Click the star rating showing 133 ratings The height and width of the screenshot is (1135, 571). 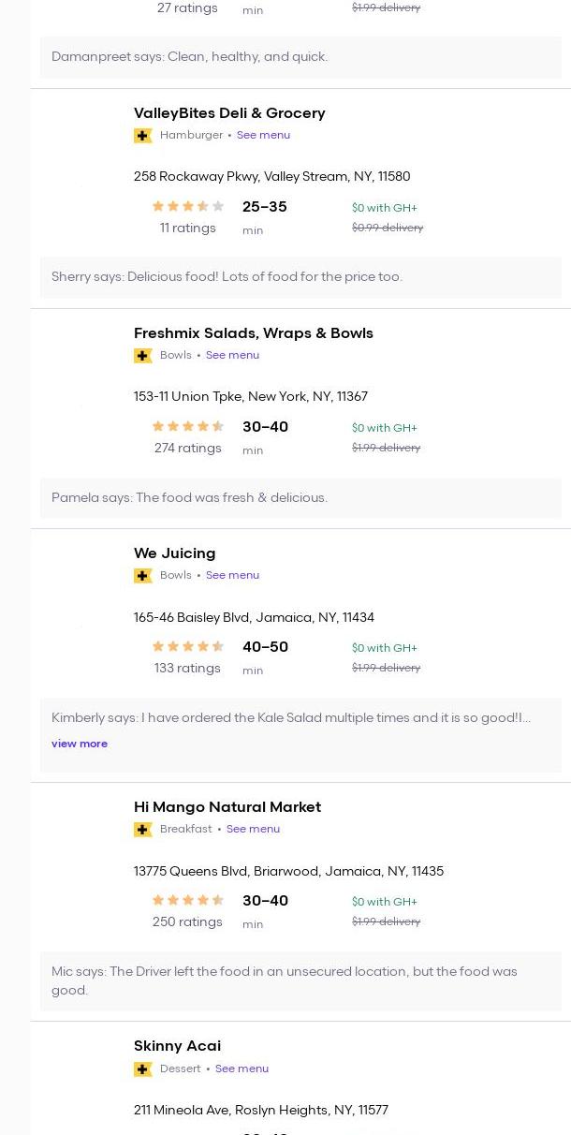point(187,647)
